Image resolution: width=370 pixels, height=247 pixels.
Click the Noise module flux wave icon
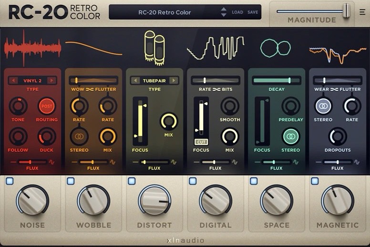point(51,162)
